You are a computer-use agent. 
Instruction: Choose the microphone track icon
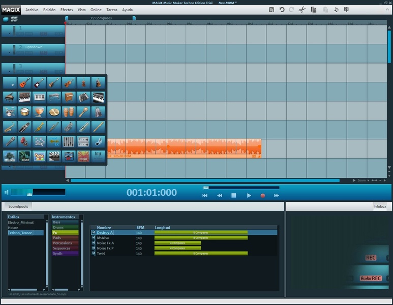point(10,141)
